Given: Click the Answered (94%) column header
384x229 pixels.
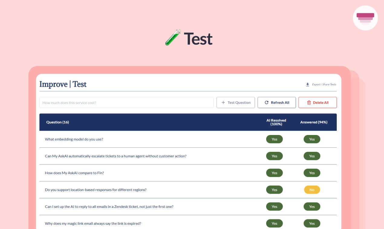Looking at the screenshot, I should point(314,122).
